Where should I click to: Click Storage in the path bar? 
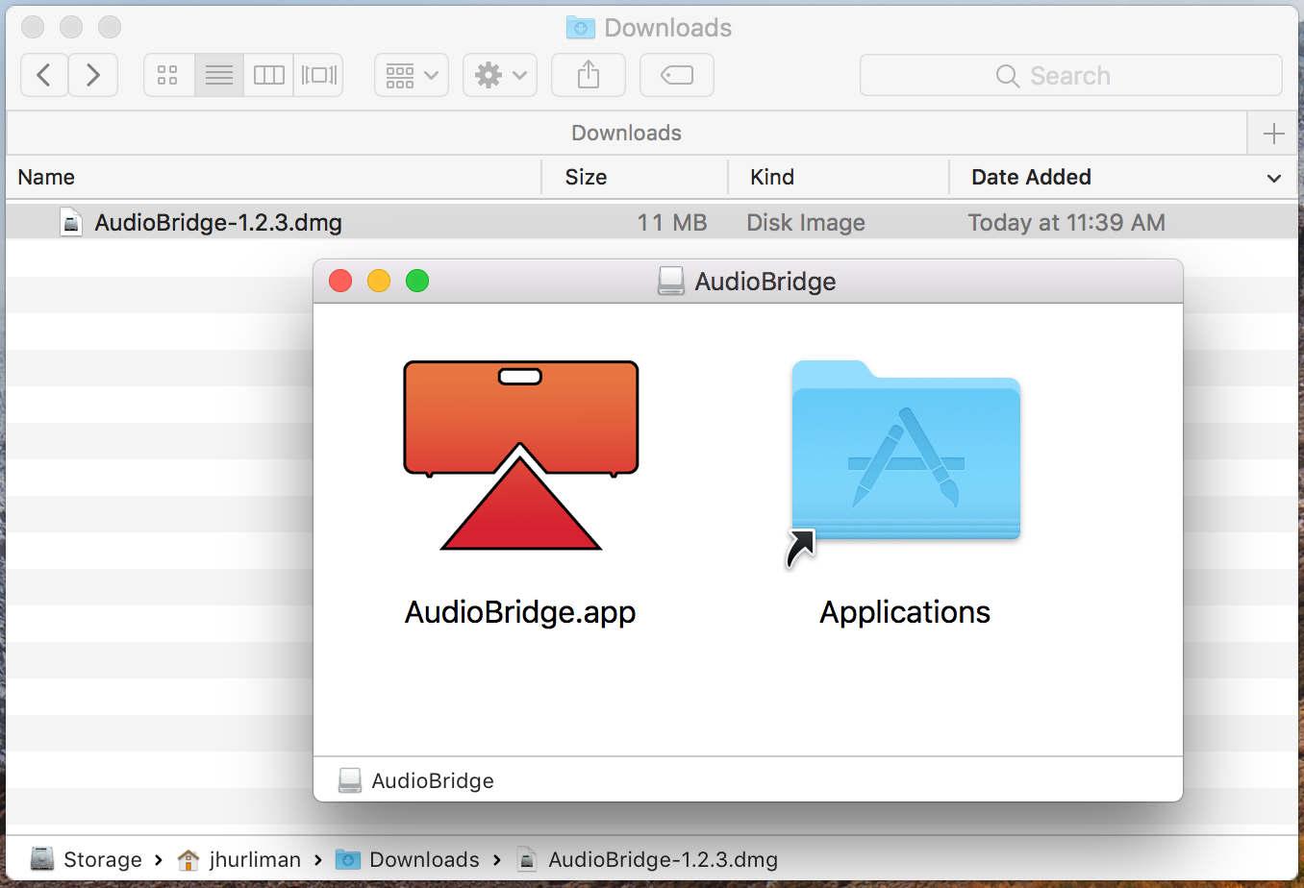point(101,859)
